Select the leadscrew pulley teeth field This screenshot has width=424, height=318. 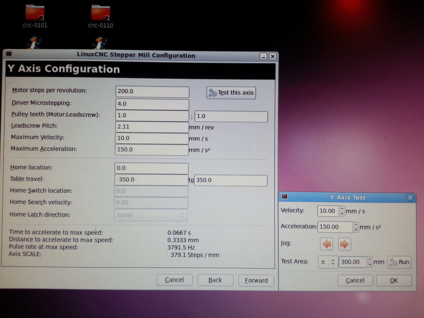[x=231, y=116]
